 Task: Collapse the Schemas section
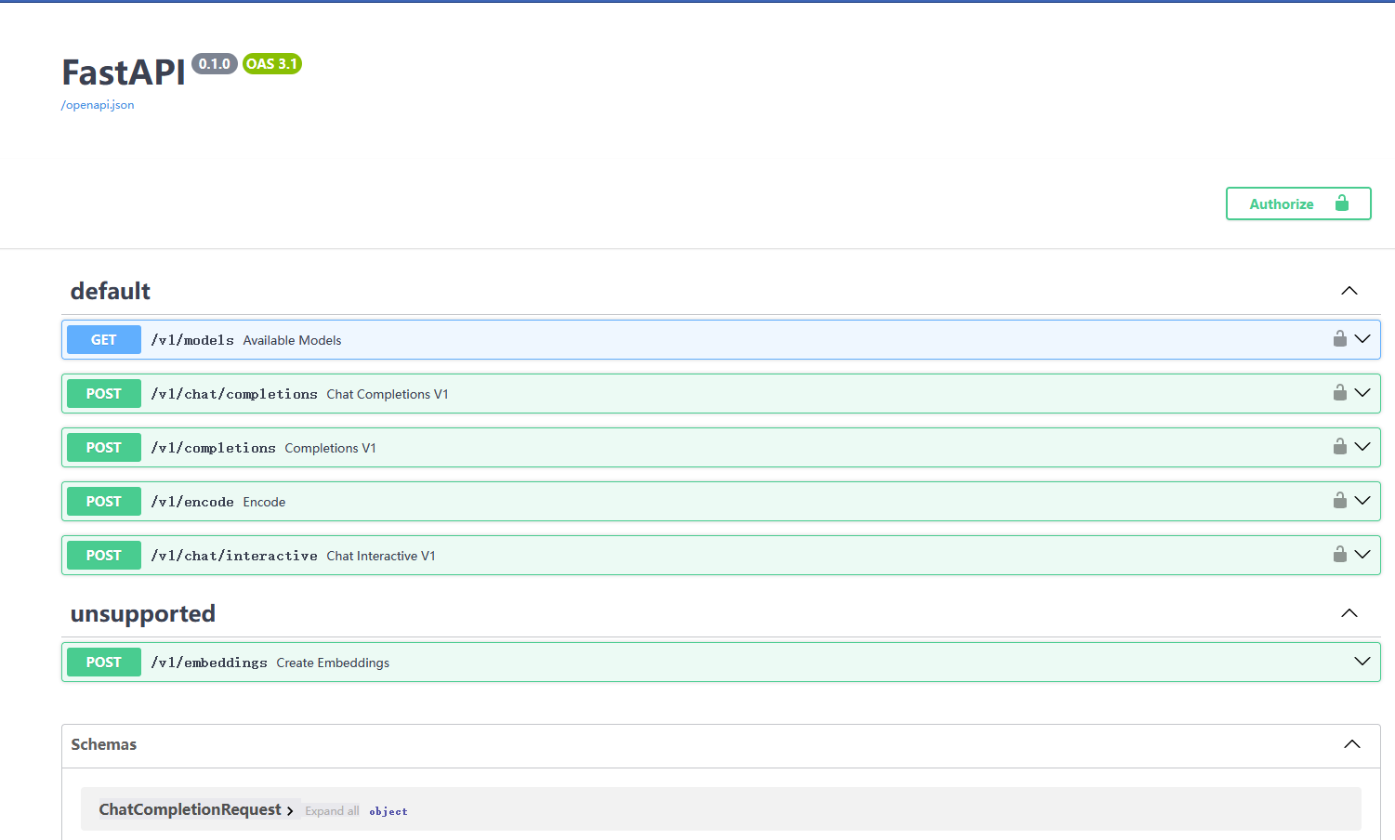(1352, 744)
